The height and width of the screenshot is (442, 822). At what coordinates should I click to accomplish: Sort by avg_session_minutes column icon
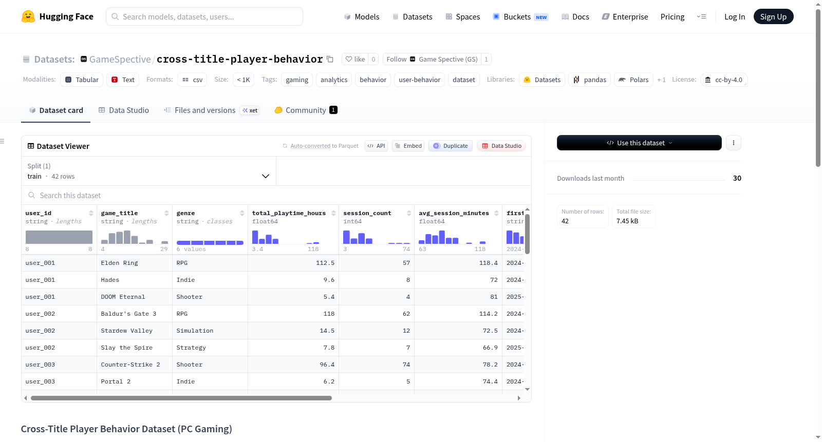point(496,213)
